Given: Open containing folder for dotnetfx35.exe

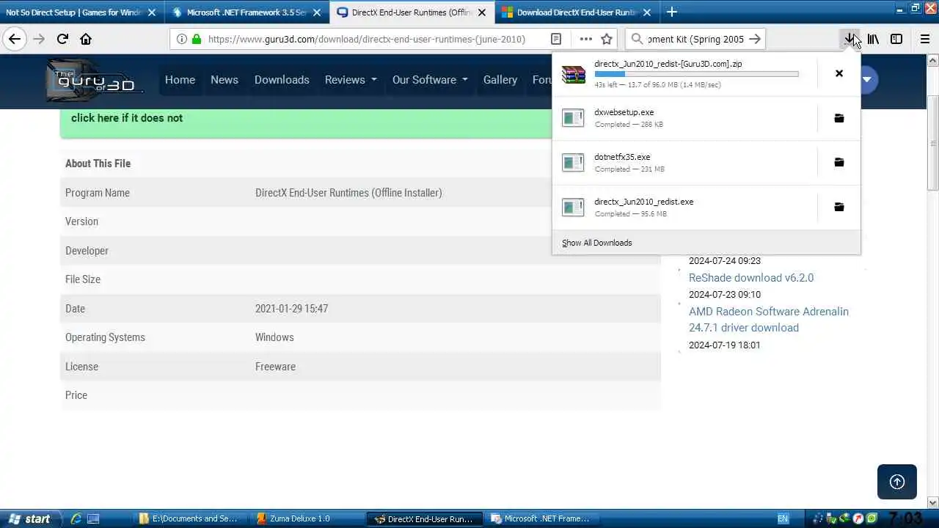Looking at the screenshot, I should (839, 162).
